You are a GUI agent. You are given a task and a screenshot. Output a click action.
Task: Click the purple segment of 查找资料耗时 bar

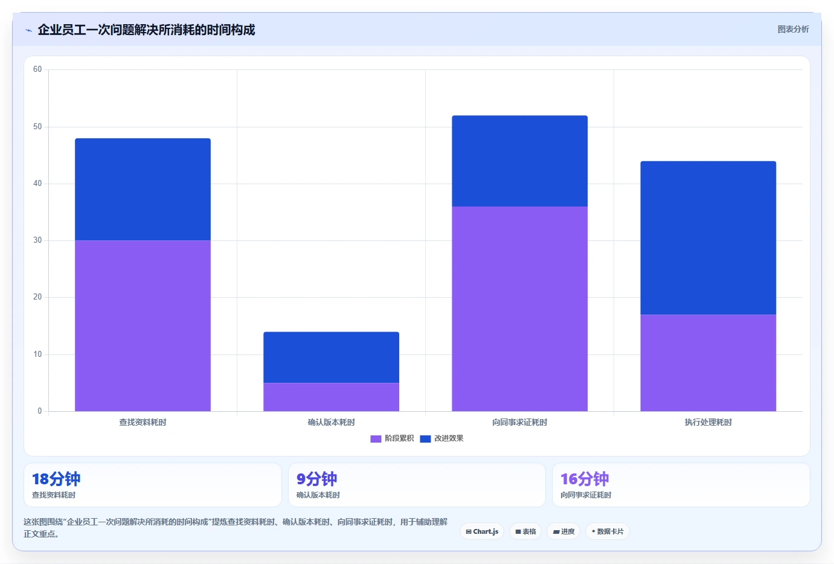click(x=143, y=326)
